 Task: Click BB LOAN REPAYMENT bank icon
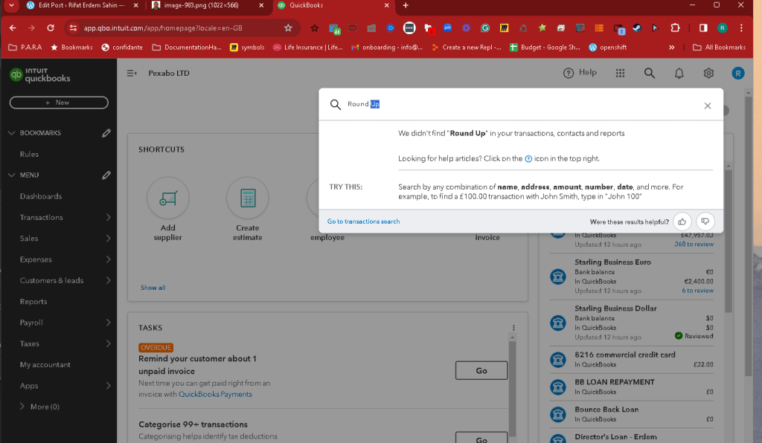click(x=558, y=387)
